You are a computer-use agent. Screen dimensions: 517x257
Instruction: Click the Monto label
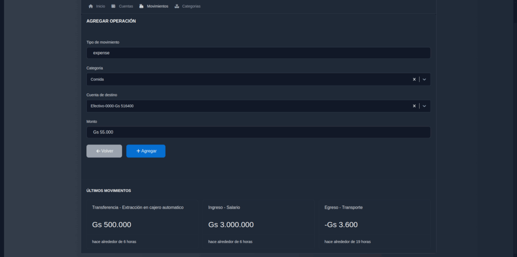[x=92, y=122]
